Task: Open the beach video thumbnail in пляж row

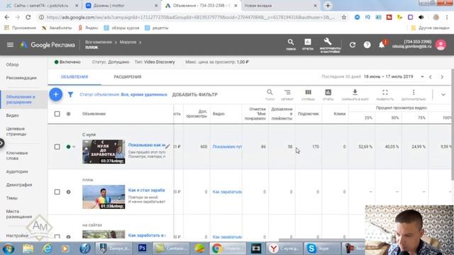Action: click(x=104, y=197)
